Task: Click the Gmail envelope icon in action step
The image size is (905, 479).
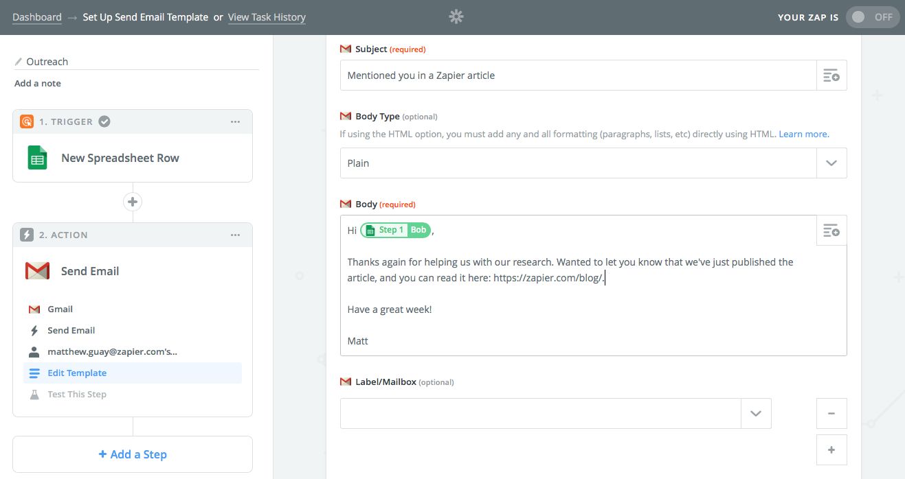Action: (37, 271)
